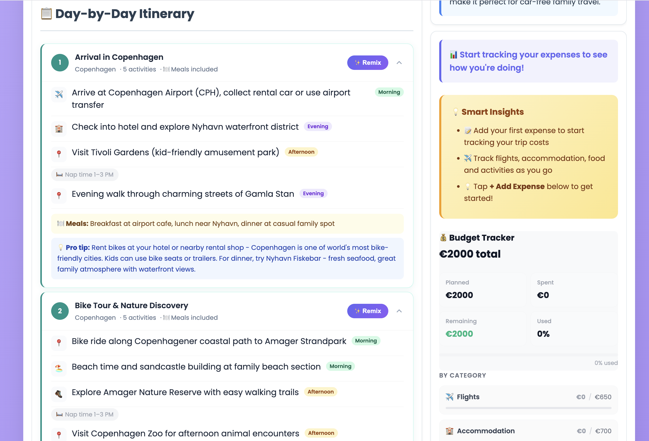
Task: Click Arrival in Copenhagen day title
Action: pos(119,57)
